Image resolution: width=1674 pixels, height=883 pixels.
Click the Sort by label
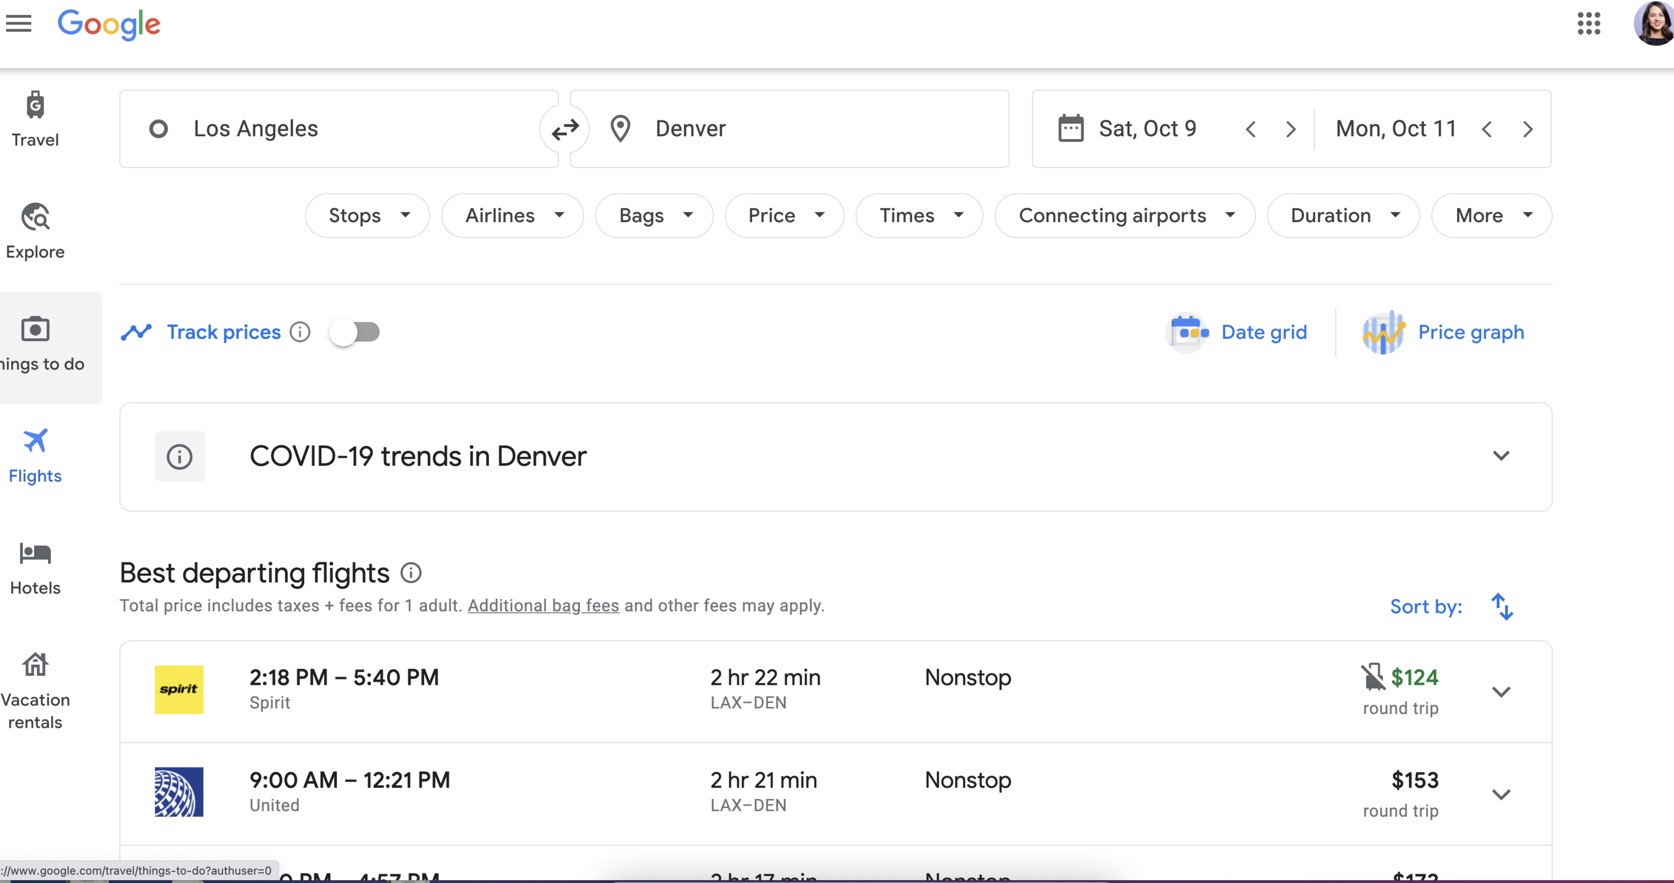1426,607
